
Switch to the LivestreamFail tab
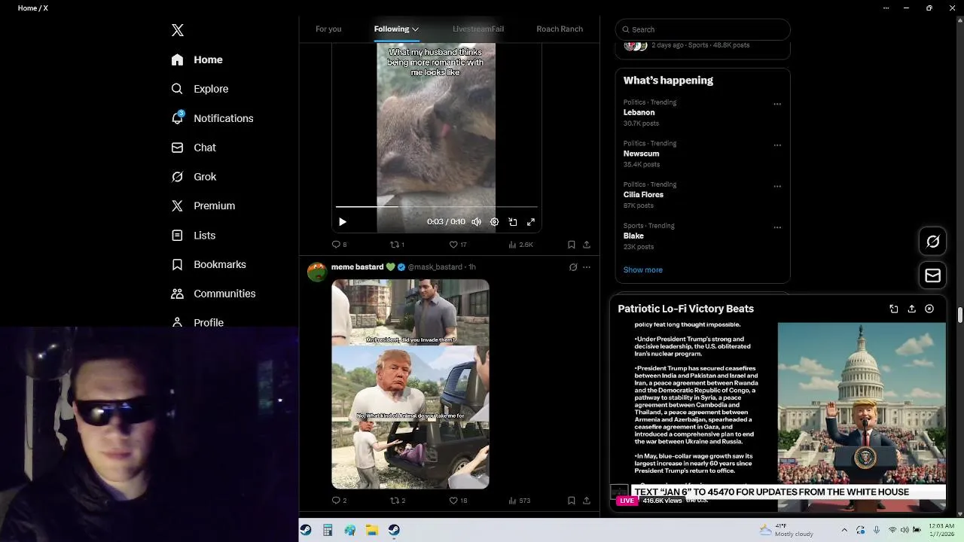point(478,29)
